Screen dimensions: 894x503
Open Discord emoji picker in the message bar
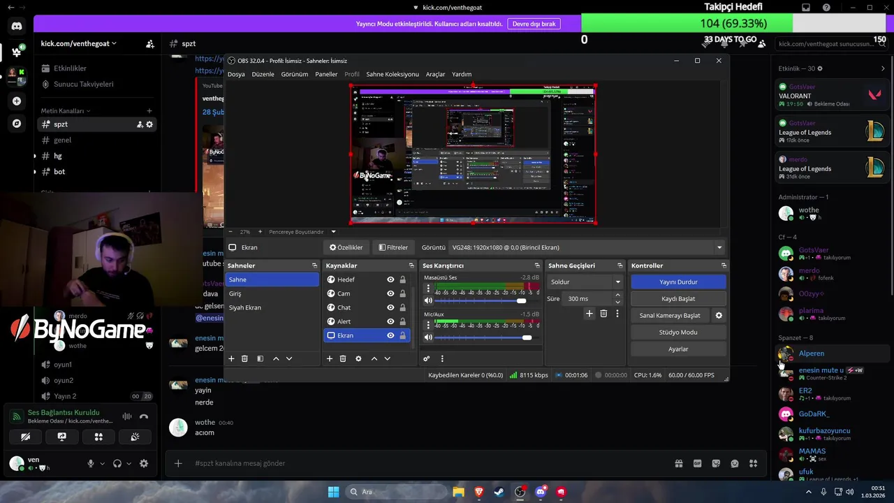(734, 463)
